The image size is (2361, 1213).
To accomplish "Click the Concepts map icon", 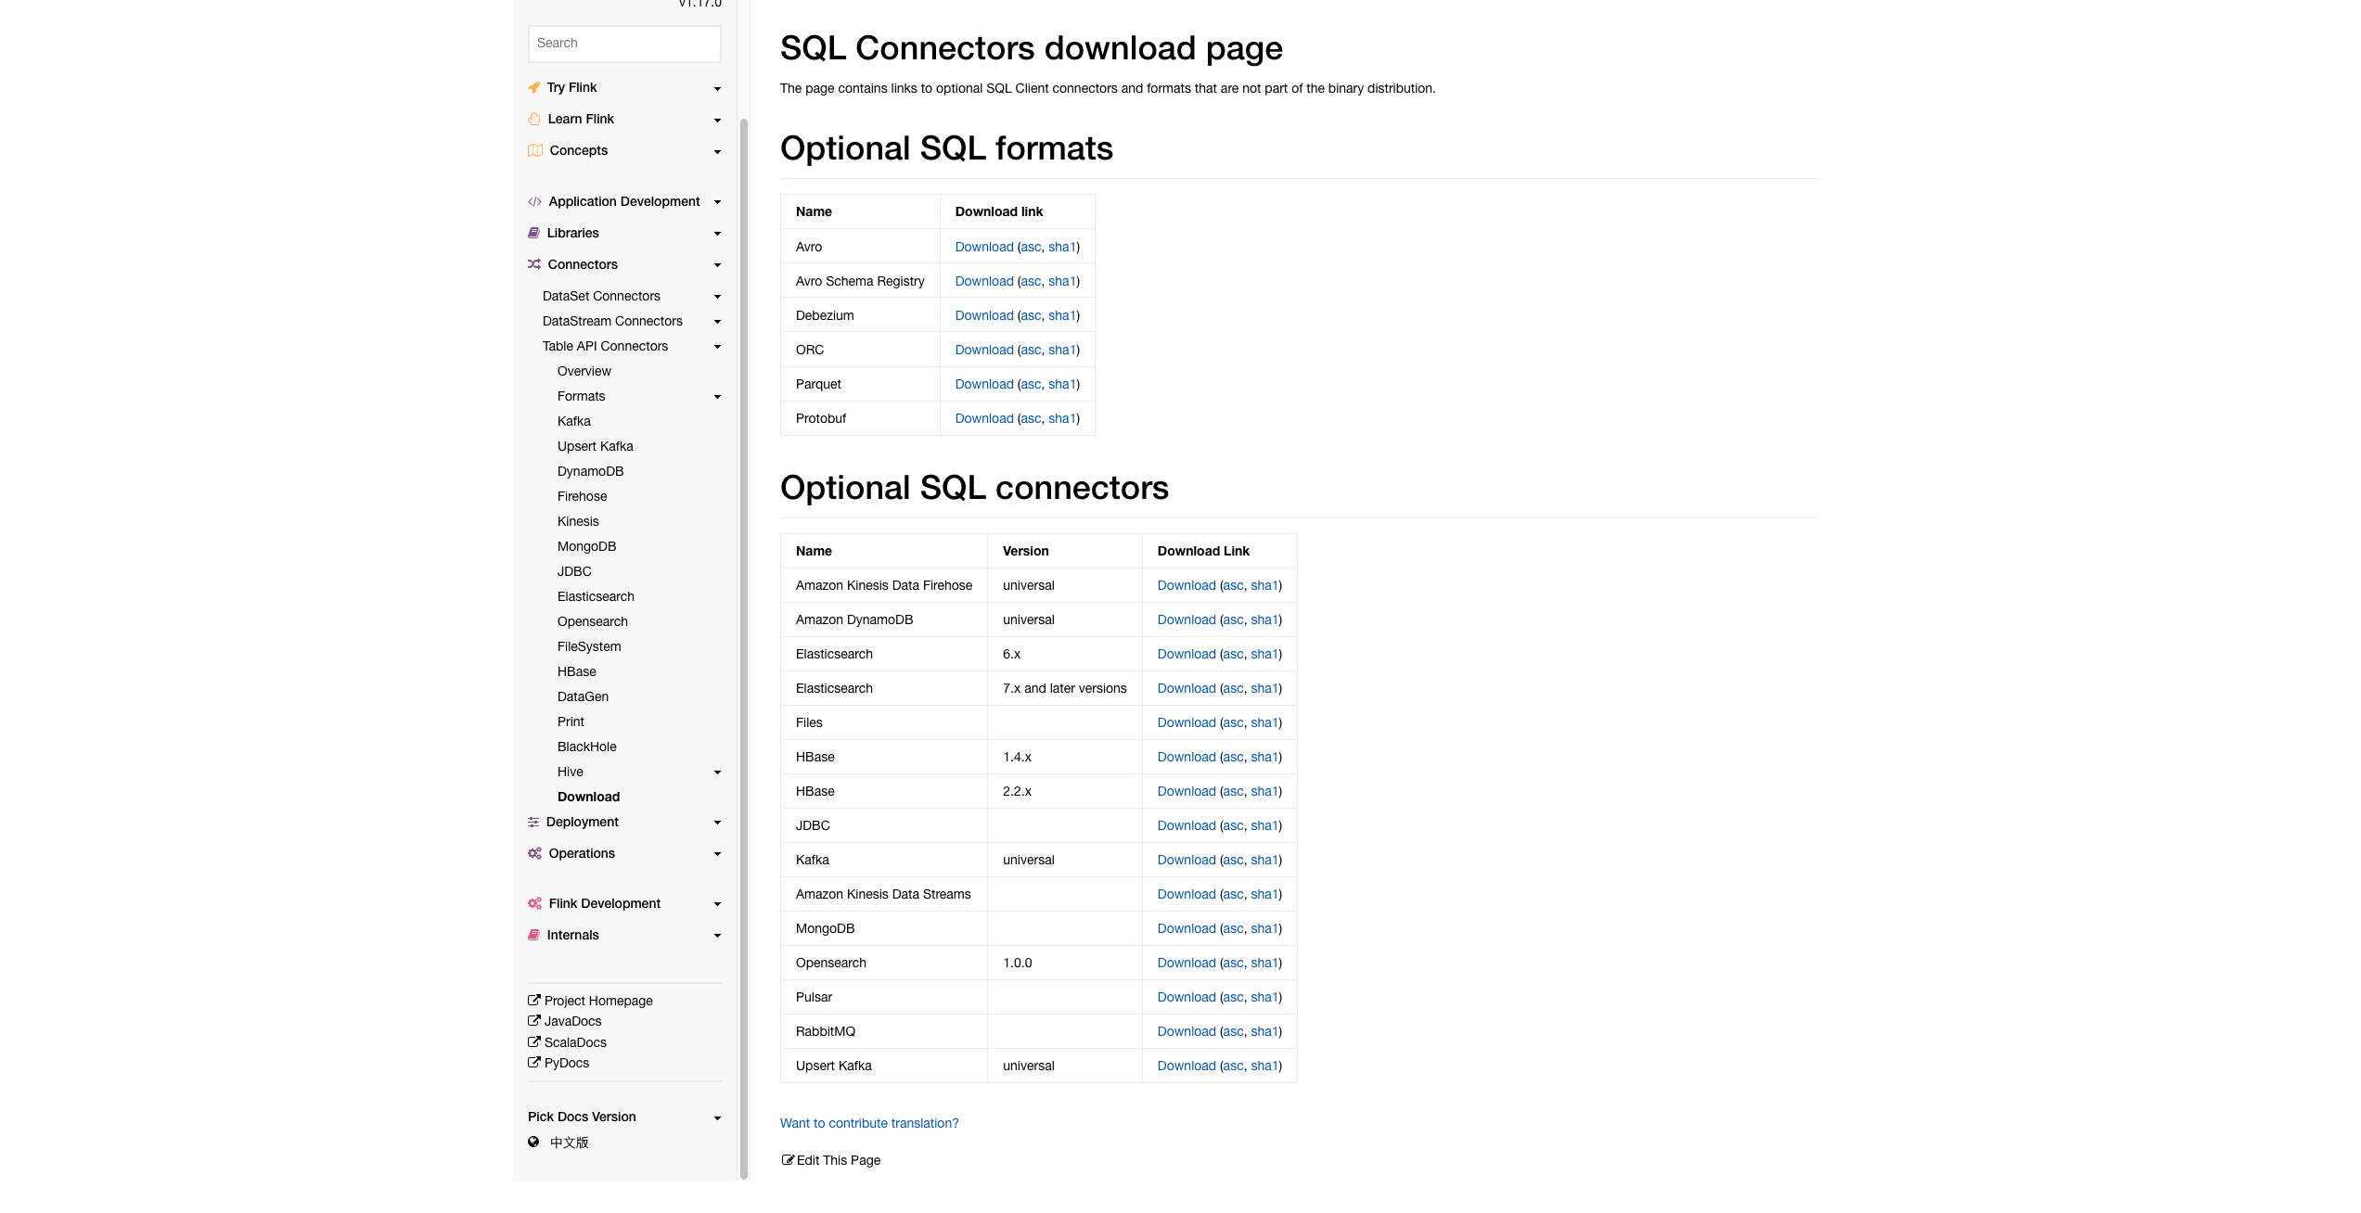I will pyautogui.click(x=535, y=150).
